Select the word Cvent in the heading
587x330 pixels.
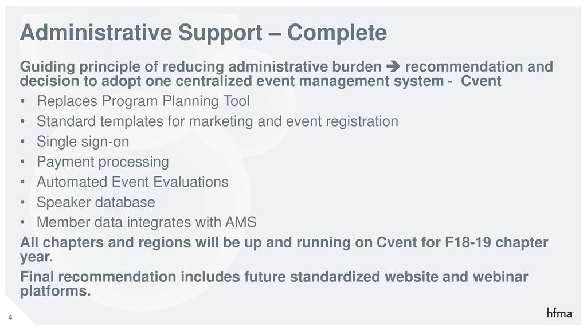[x=481, y=81]
